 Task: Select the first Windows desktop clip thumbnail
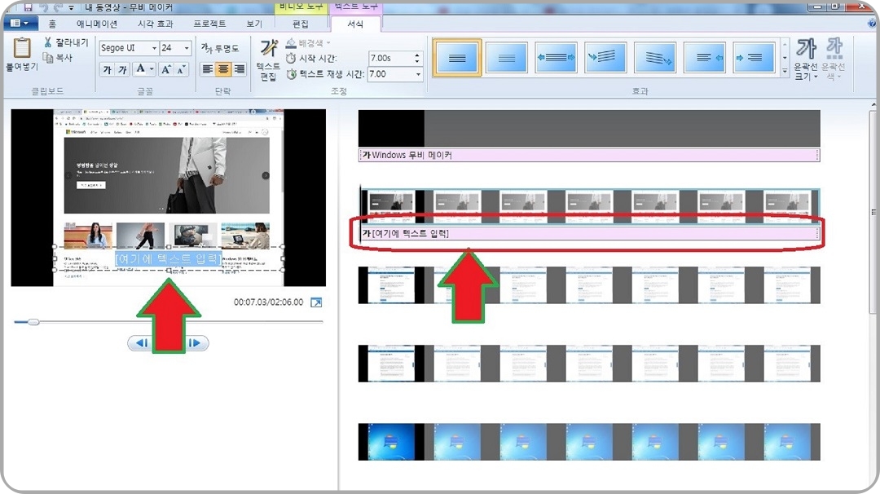pyautogui.click(x=390, y=442)
